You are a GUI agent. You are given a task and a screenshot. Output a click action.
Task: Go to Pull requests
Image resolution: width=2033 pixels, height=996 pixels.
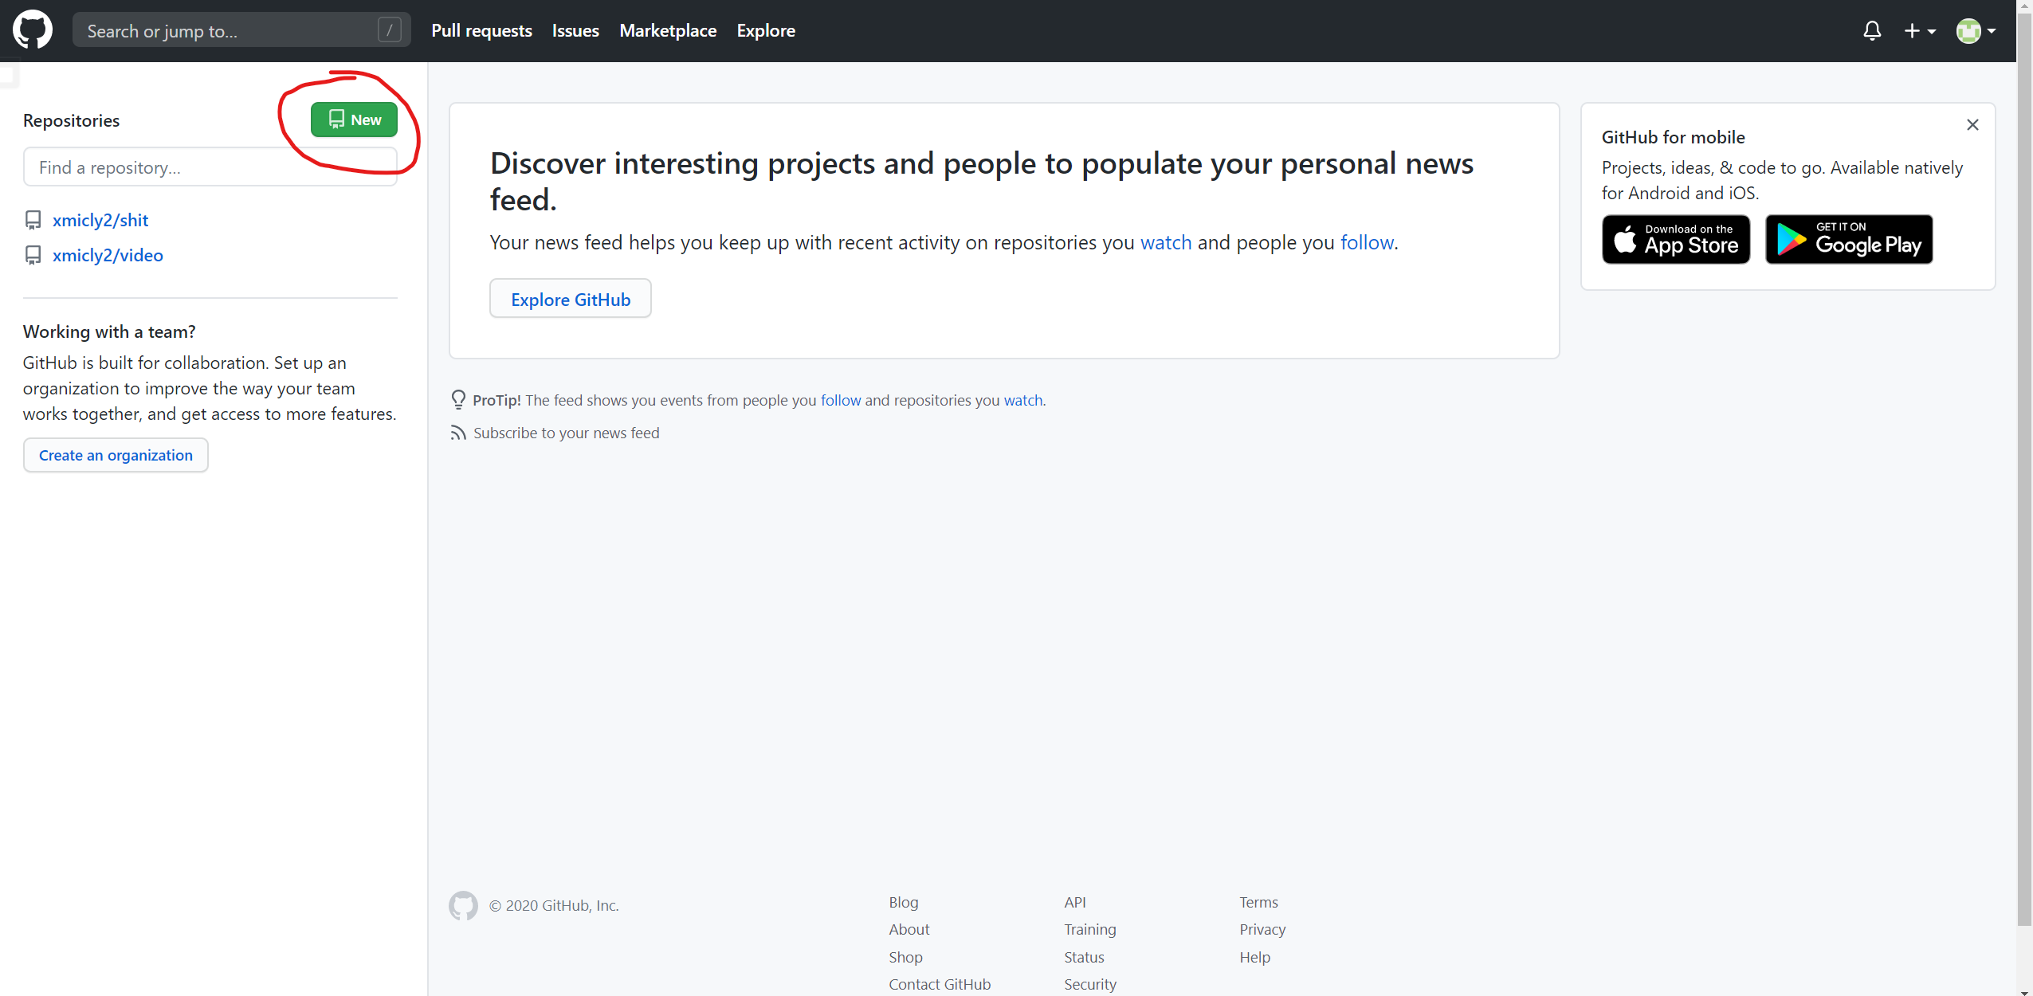pos(481,30)
